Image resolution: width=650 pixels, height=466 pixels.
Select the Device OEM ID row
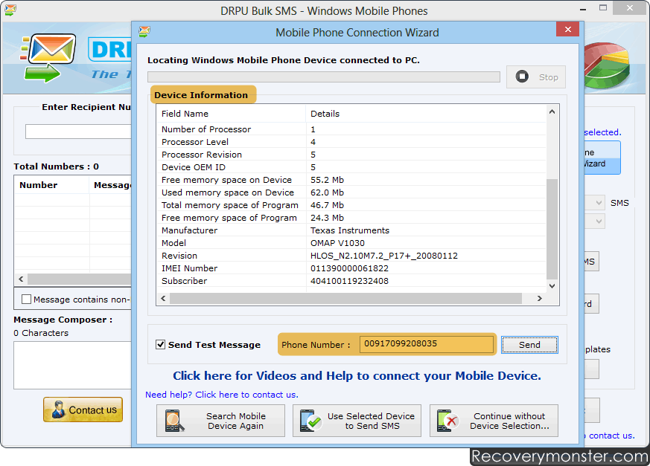[x=351, y=167]
